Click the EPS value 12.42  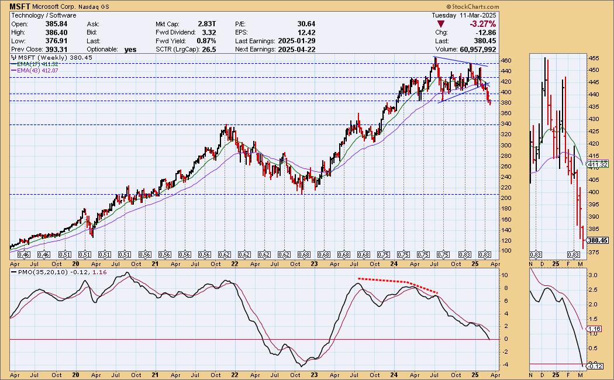click(x=306, y=33)
